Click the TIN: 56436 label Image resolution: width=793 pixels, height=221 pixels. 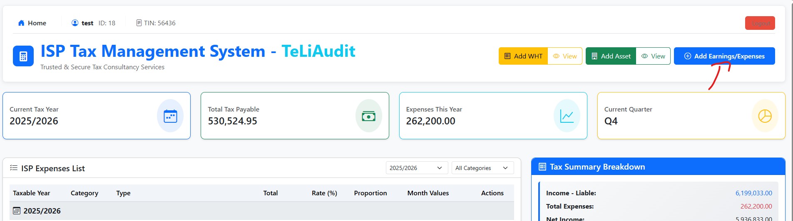tap(156, 23)
